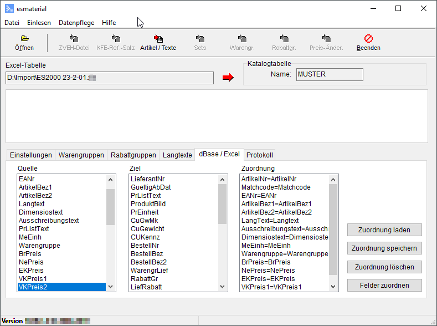The image size is (437, 326).
Task: Click the Felder zuordnen button
Action: pos(384,285)
